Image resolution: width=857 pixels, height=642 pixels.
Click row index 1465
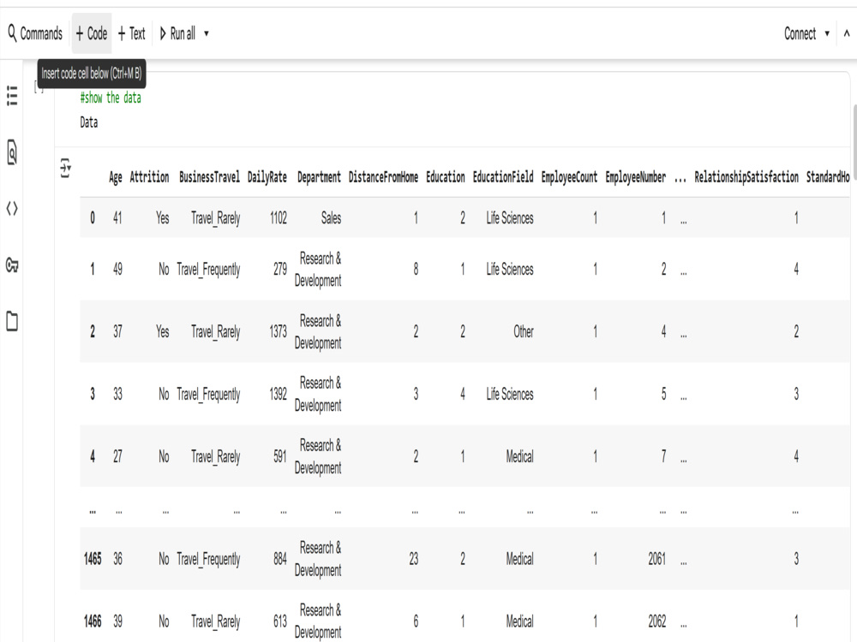(93, 558)
